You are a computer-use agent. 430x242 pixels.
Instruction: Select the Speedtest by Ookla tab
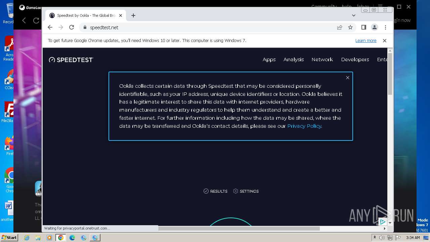pyautogui.click(x=86, y=15)
